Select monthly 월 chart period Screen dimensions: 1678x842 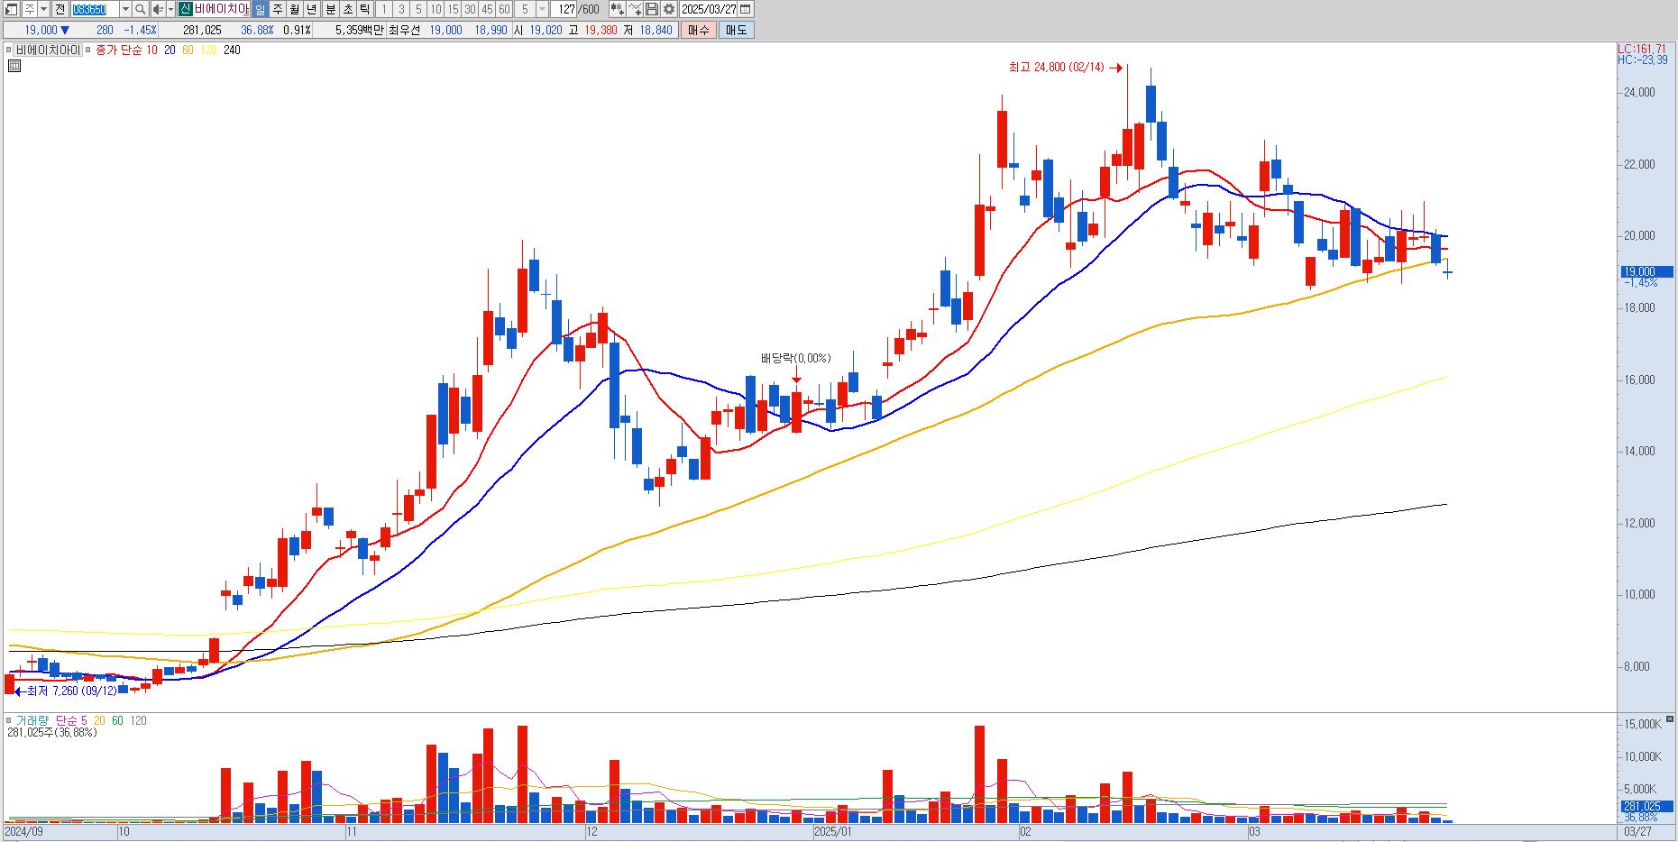pyautogui.click(x=295, y=9)
